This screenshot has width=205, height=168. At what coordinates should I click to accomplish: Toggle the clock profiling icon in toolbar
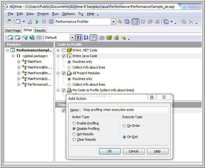coord(136,22)
